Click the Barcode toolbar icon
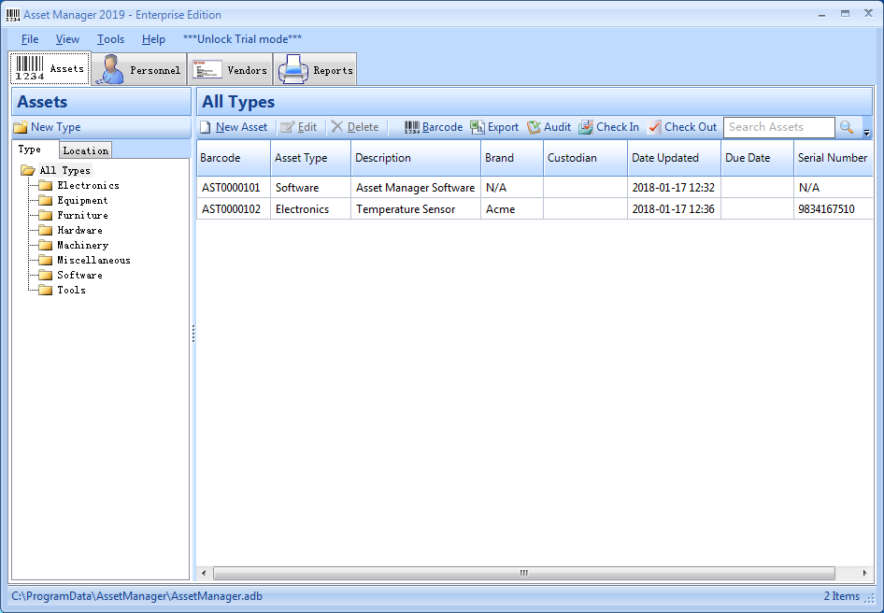The height and width of the screenshot is (613, 884). [412, 127]
